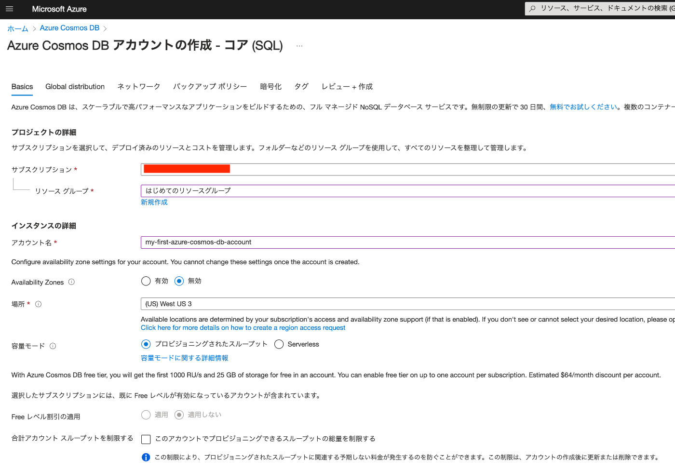Click the blue info icon by throughput limit note
This screenshot has width=675, height=472.
tap(146, 457)
